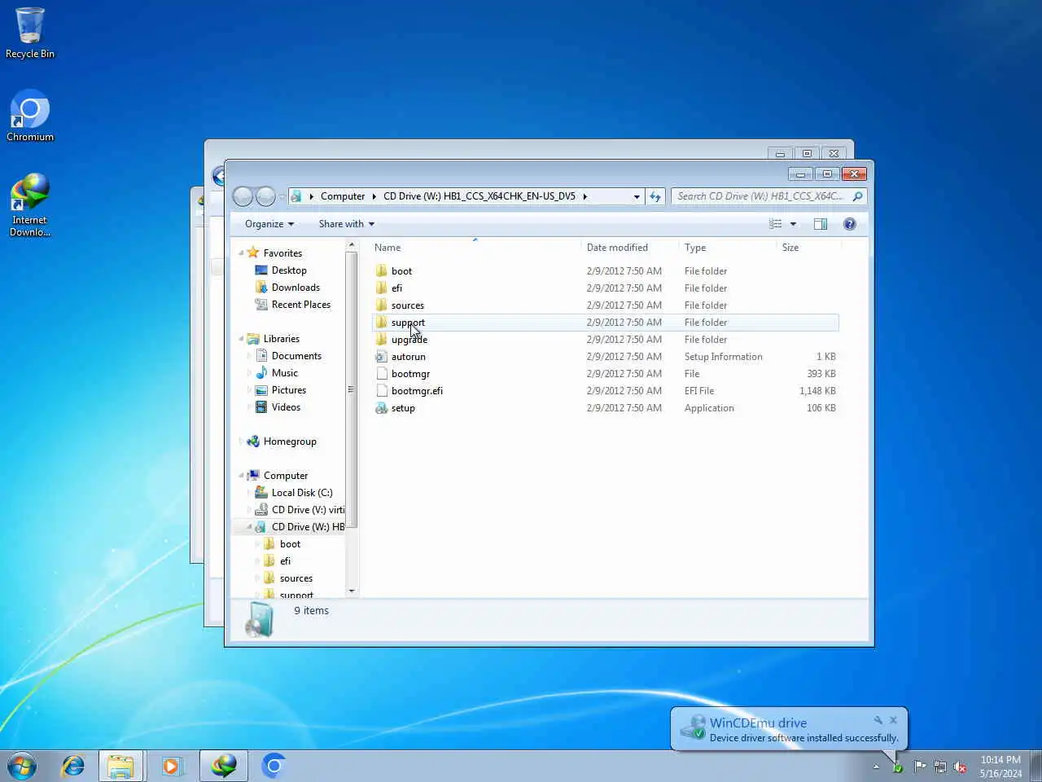Click the Network tray icon
Screen dimensions: 1042x782
click(940, 767)
